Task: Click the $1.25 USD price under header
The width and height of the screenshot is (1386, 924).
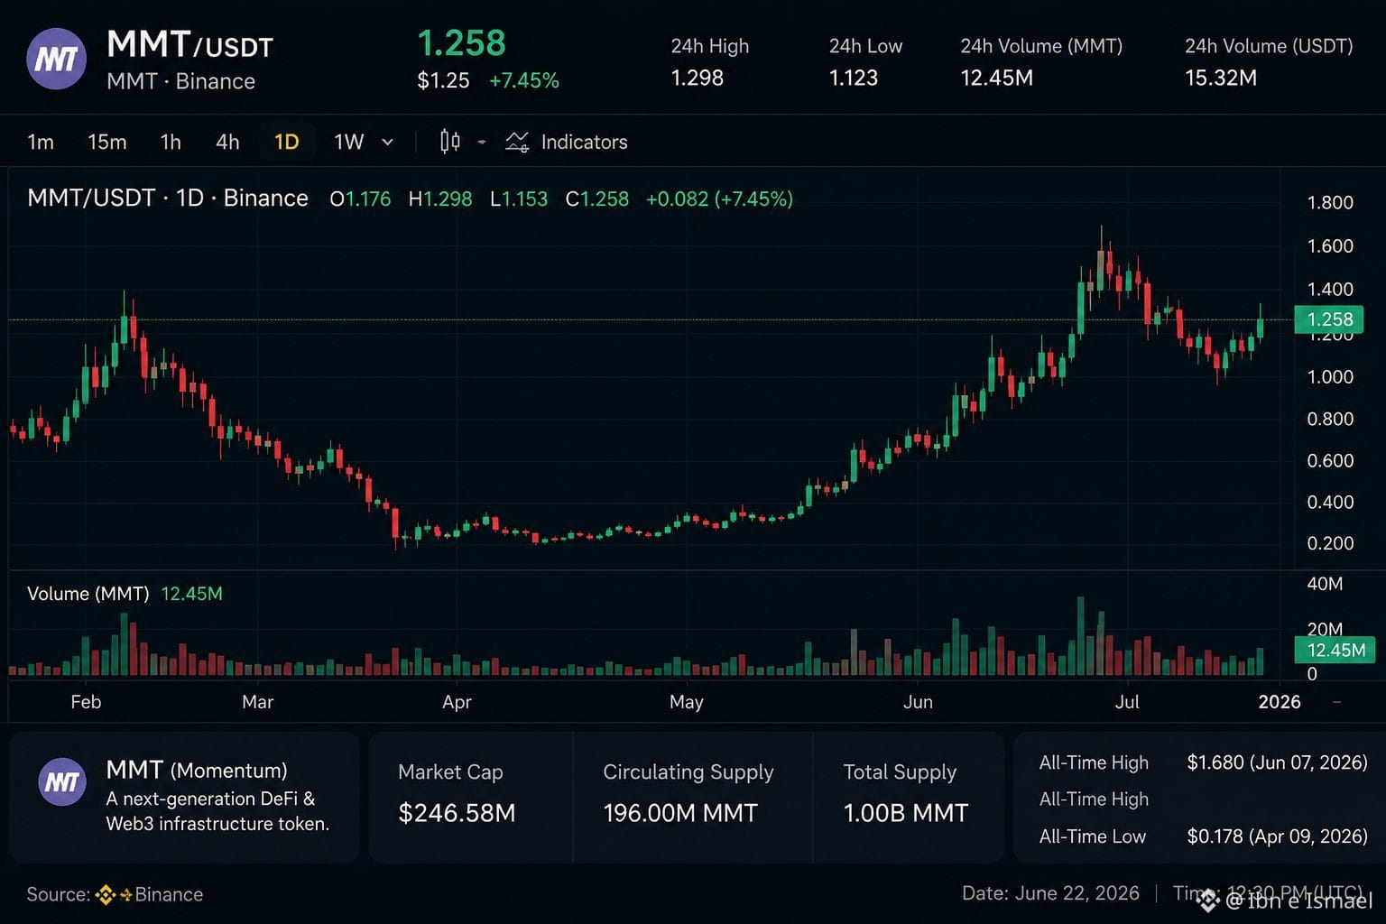Action: pos(443,80)
